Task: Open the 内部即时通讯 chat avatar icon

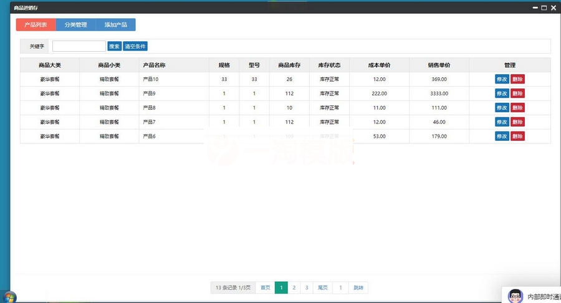Action: pyautogui.click(x=515, y=296)
